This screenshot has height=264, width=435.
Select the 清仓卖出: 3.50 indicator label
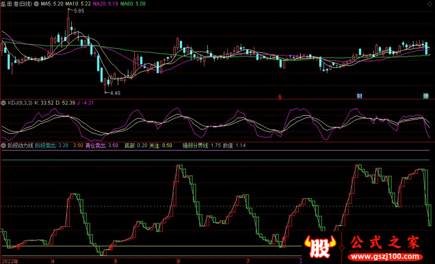(x=105, y=146)
